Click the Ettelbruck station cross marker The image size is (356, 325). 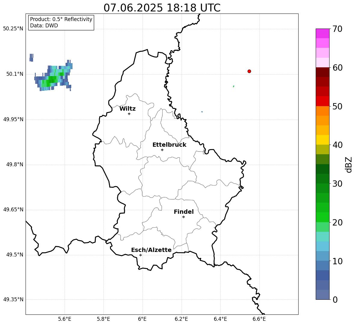[x=162, y=150]
